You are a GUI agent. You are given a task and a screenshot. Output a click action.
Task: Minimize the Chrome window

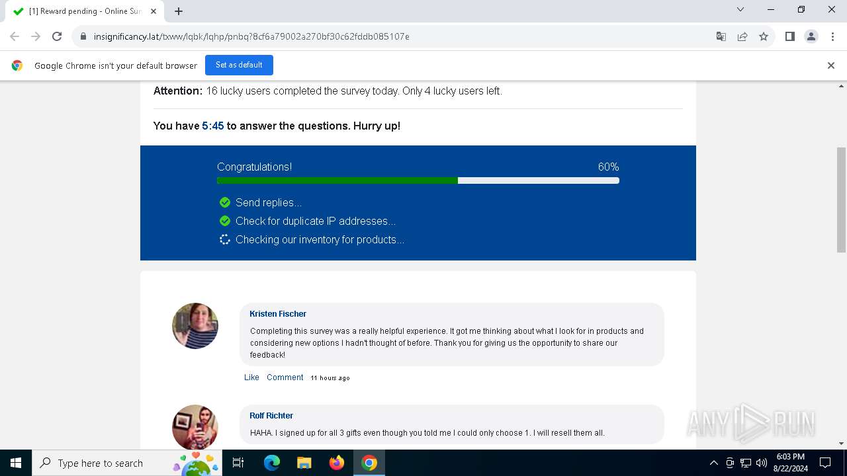click(771, 9)
